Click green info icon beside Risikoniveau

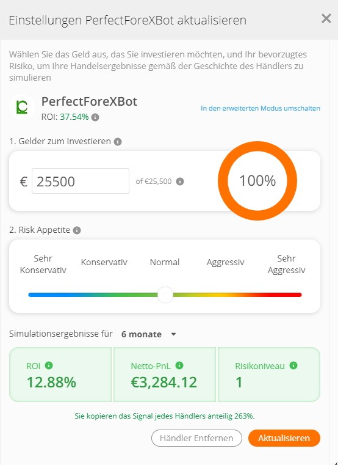(x=293, y=365)
